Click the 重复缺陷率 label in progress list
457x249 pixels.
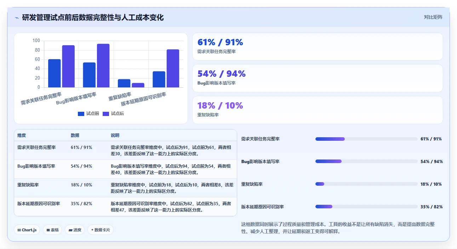click(252, 184)
